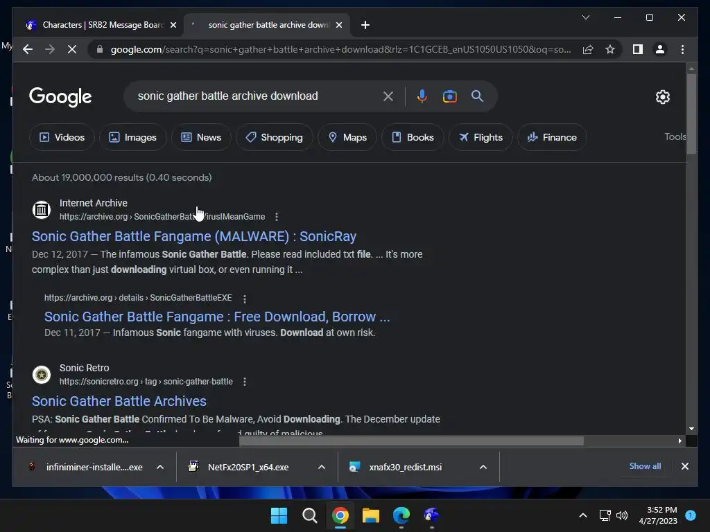Close the SRB2 Message Board tab

pyautogui.click(x=173, y=25)
